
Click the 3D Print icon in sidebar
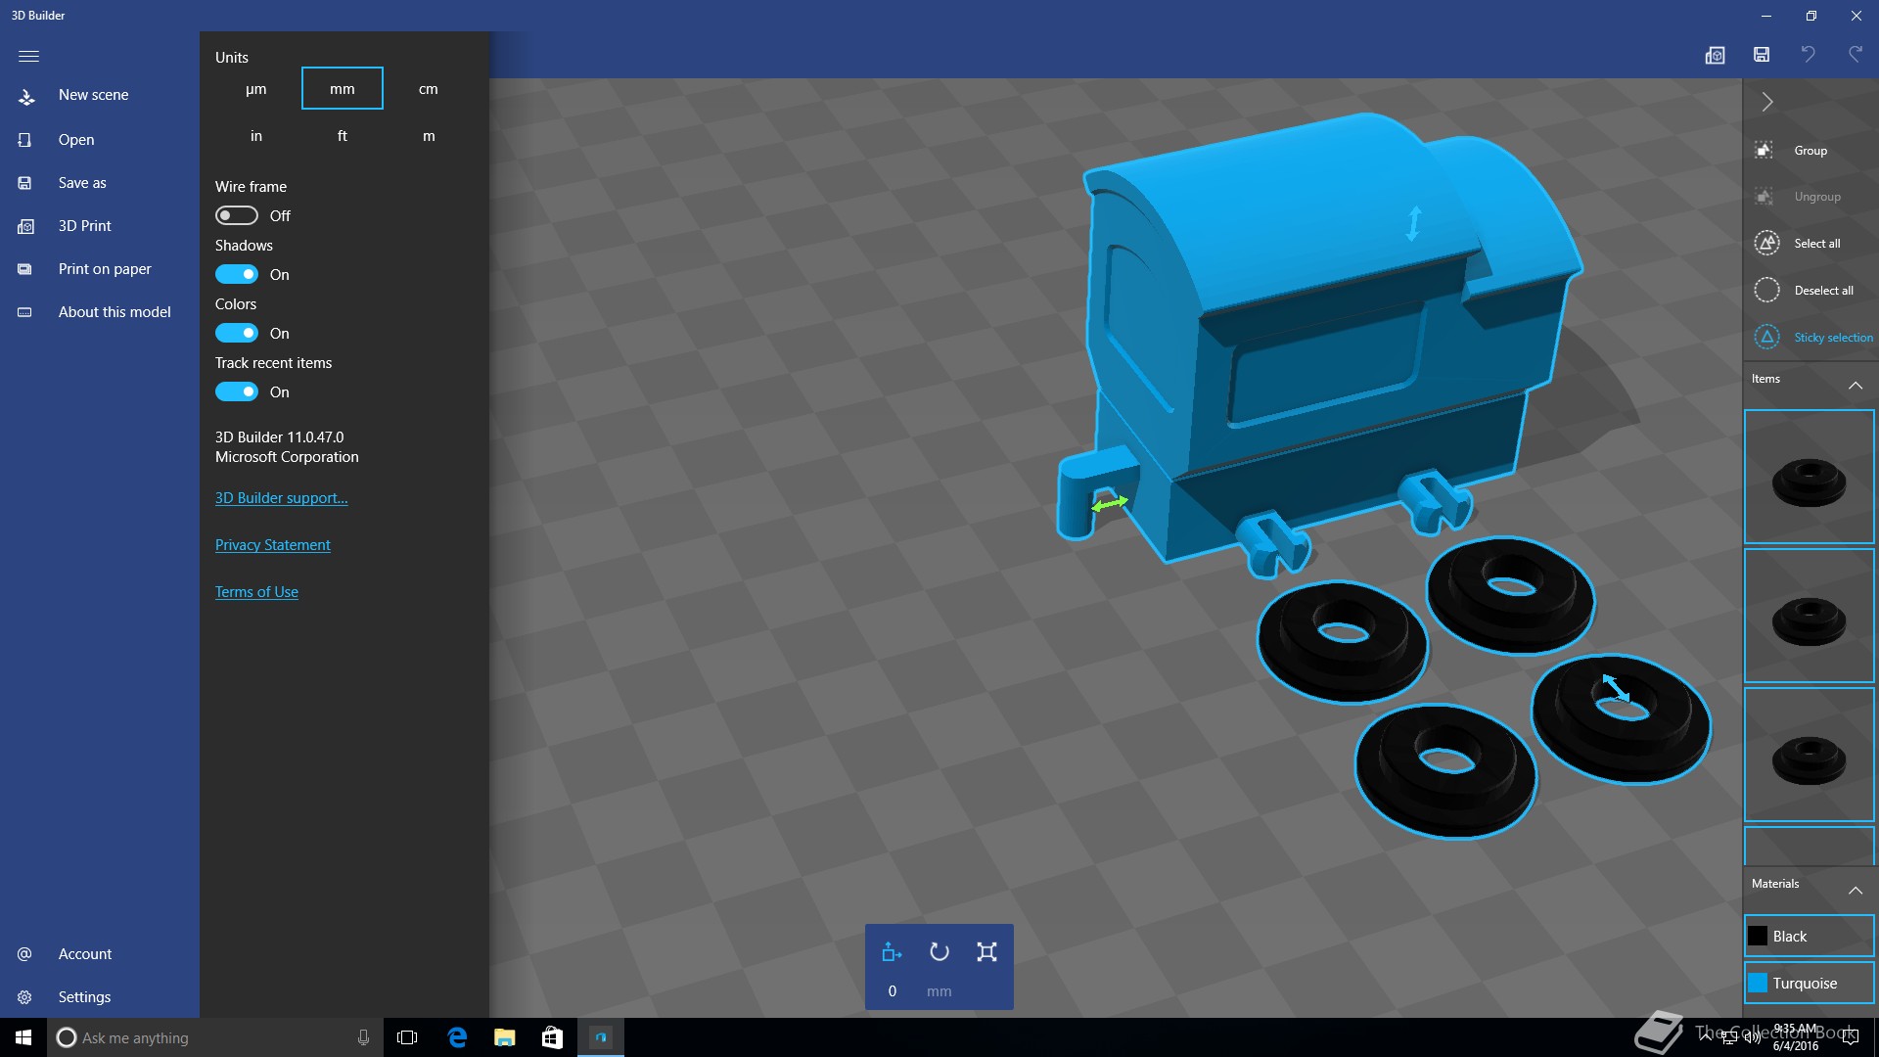tap(25, 226)
